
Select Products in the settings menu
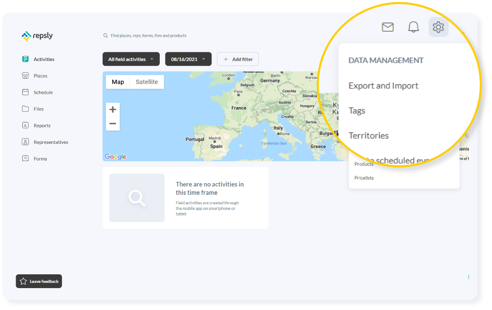364,164
